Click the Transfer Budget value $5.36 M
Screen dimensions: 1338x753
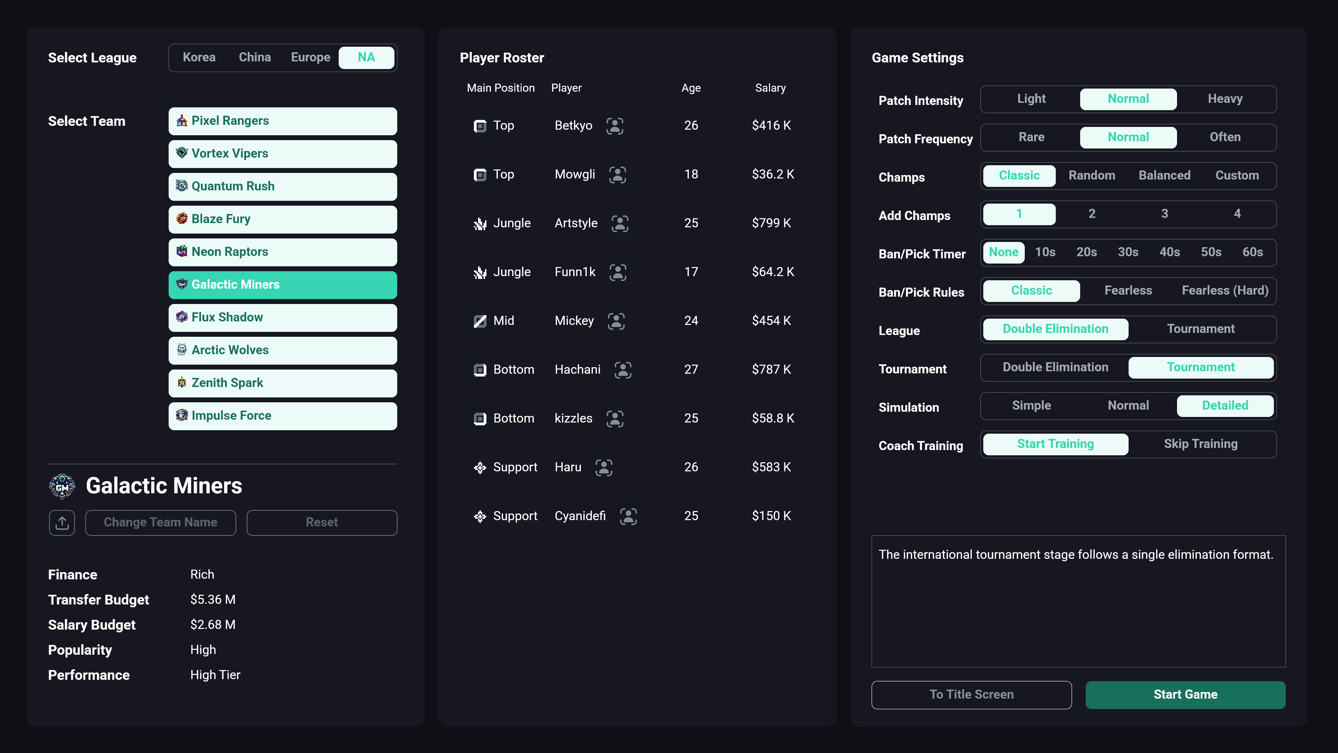[x=213, y=600]
